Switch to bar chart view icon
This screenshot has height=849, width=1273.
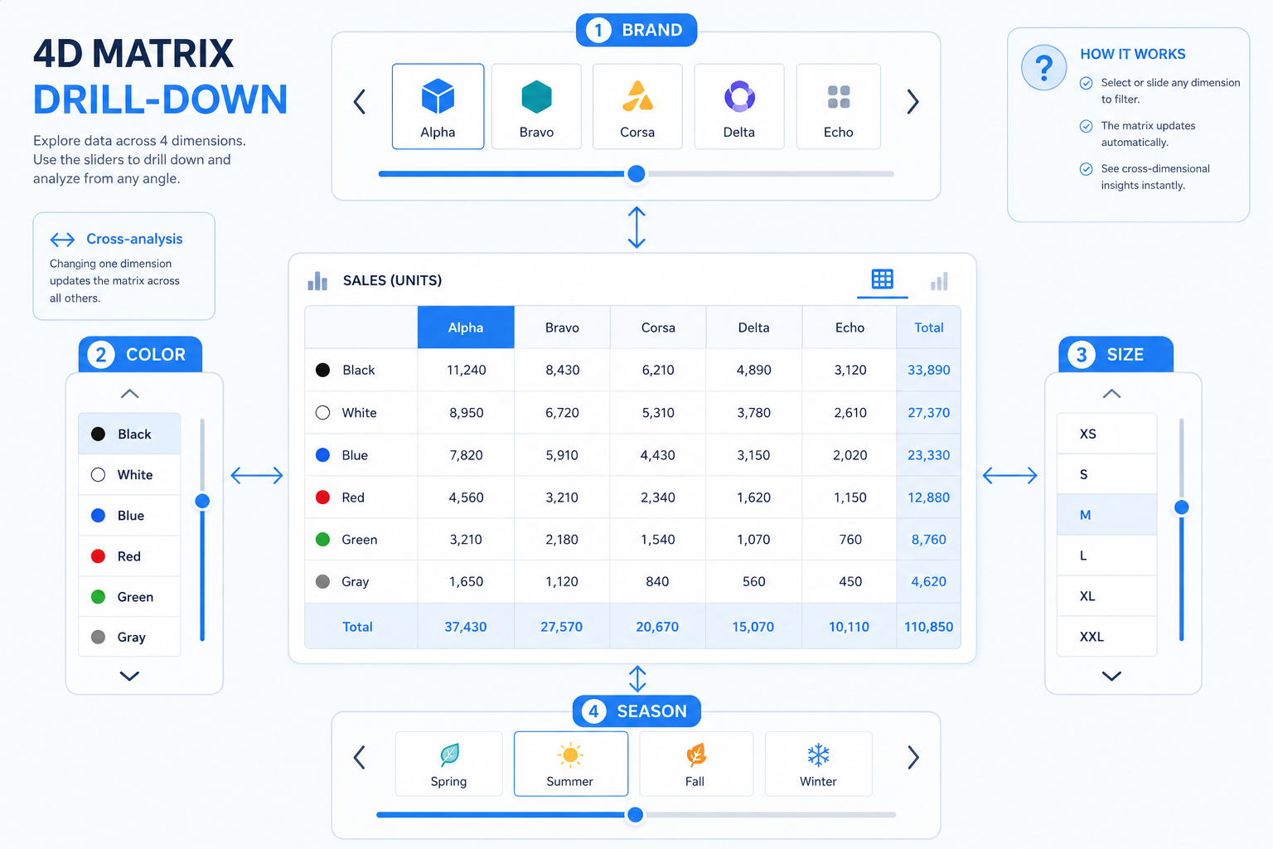coord(939,281)
